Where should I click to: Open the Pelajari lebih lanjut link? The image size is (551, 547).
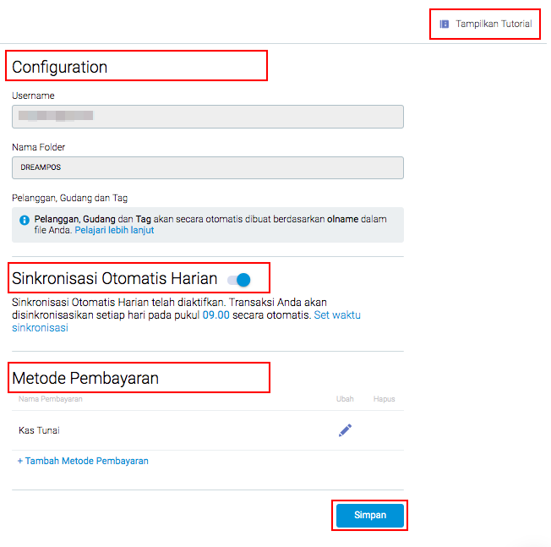[114, 230]
